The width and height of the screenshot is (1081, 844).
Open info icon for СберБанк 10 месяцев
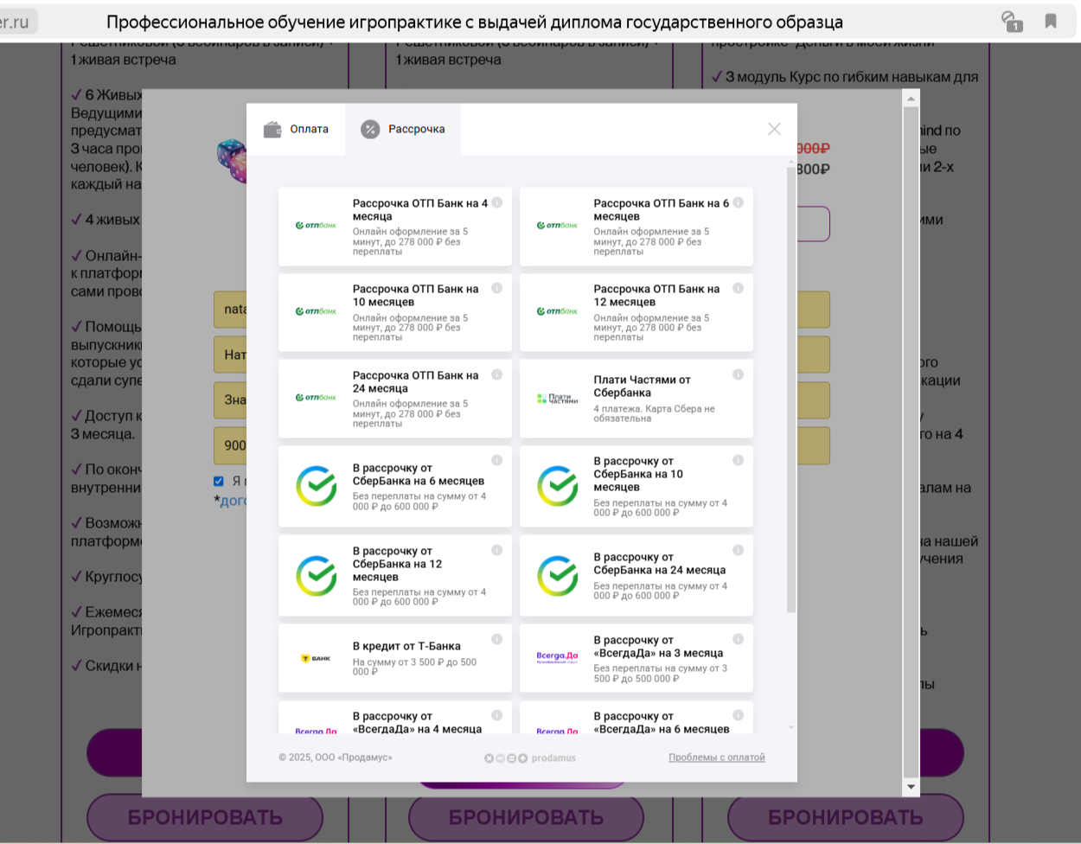pos(738,460)
